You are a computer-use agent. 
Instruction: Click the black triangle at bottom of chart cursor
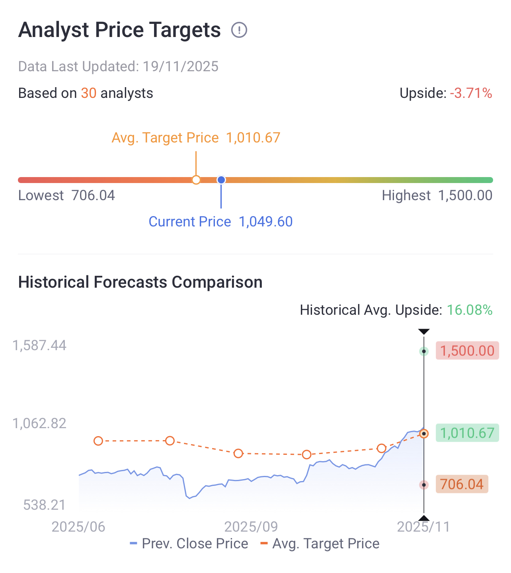click(x=424, y=518)
